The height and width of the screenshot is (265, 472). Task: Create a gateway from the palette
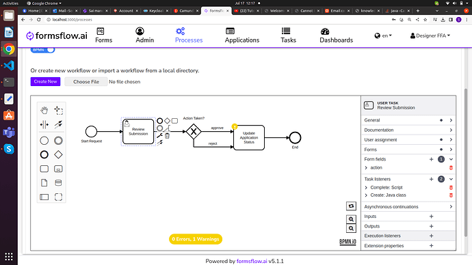(58, 154)
